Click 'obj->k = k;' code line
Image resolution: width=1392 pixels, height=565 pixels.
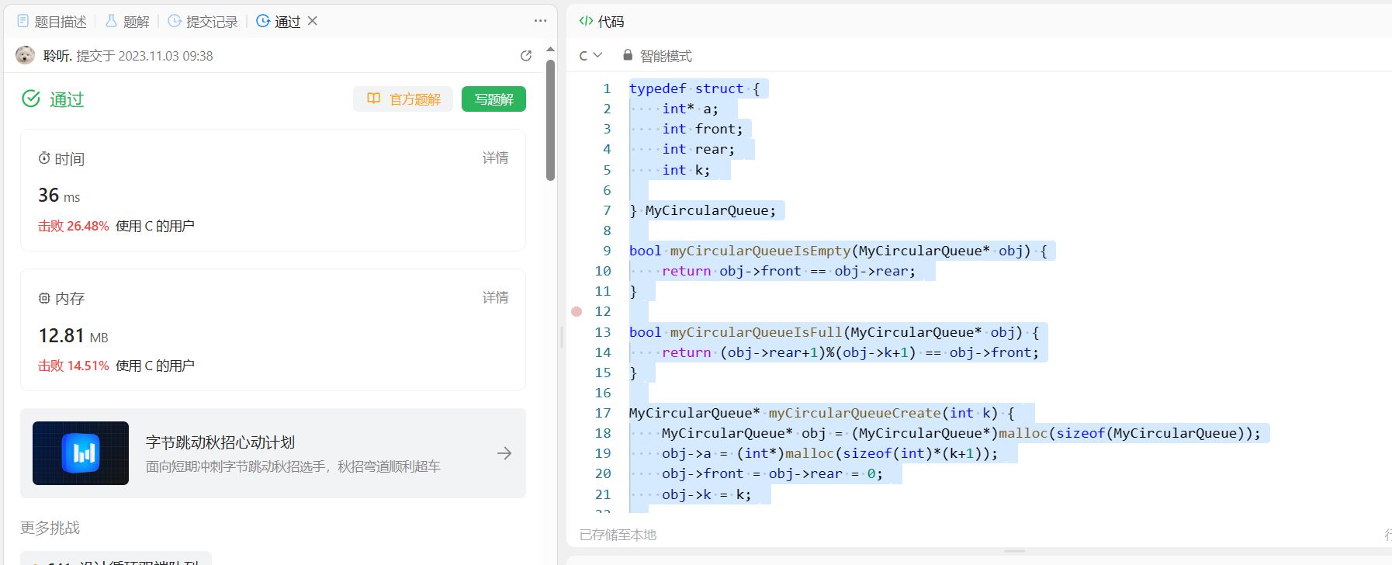tap(706, 494)
